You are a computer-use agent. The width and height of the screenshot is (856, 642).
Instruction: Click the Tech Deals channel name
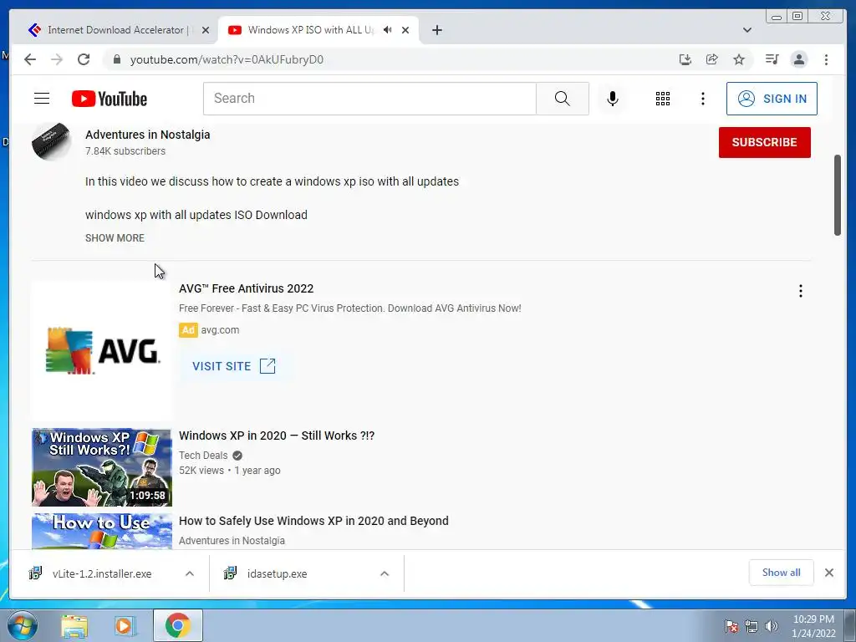coord(203,456)
